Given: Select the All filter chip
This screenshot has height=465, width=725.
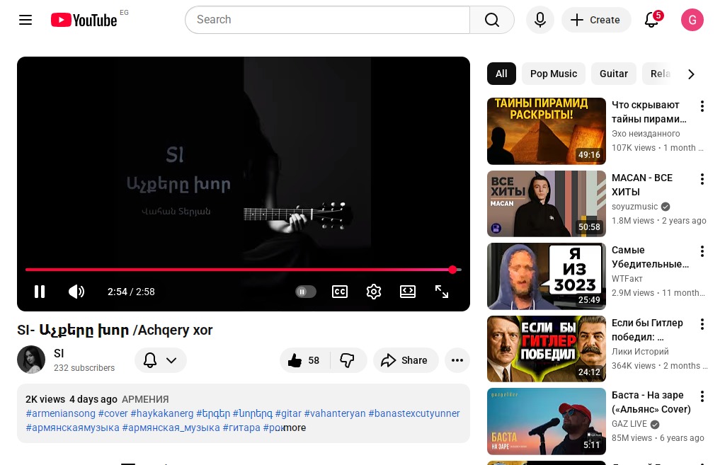Looking at the screenshot, I should click(501, 74).
